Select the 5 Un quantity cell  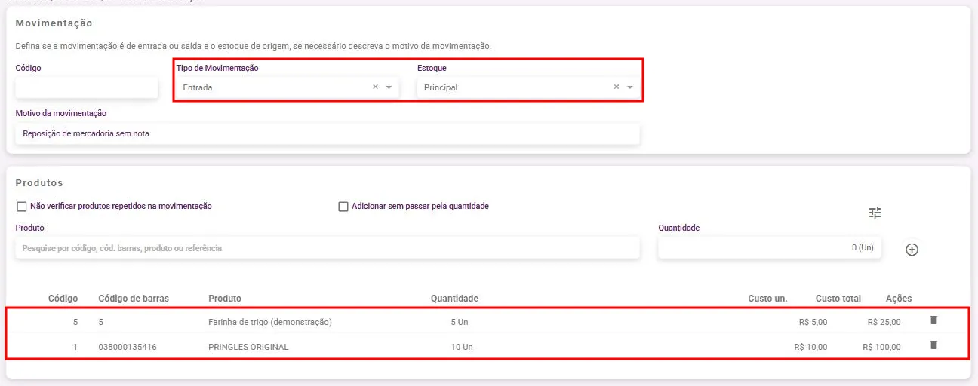[460, 322]
